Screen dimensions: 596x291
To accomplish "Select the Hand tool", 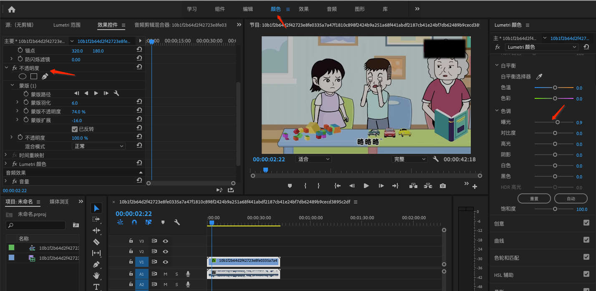I will pyautogui.click(x=96, y=276).
